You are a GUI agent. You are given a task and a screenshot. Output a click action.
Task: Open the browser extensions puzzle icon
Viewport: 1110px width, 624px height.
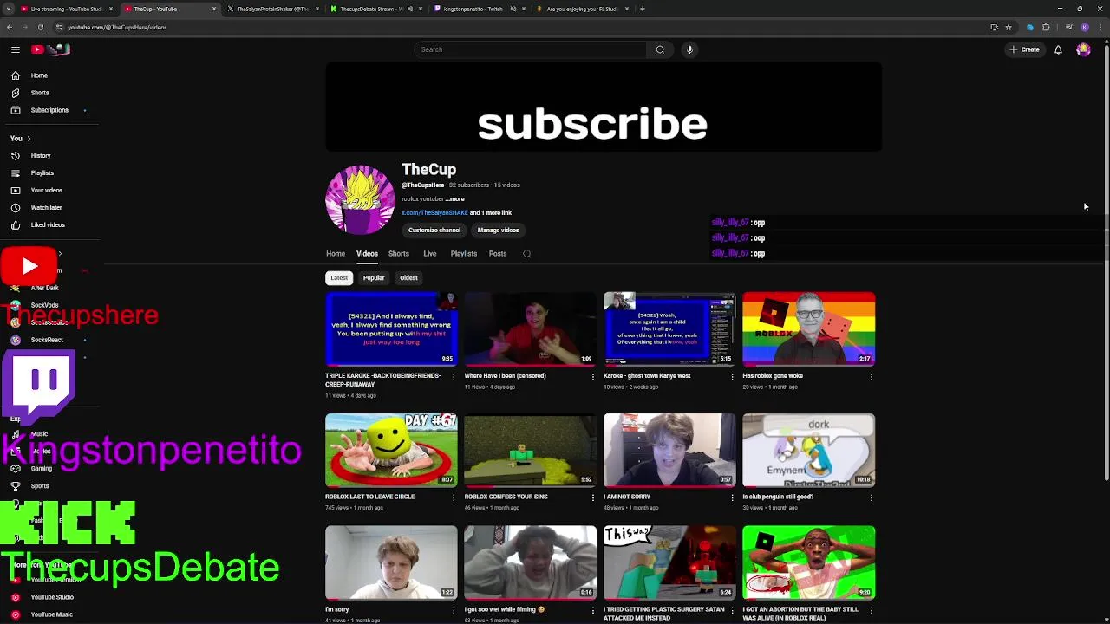pyautogui.click(x=1046, y=27)
